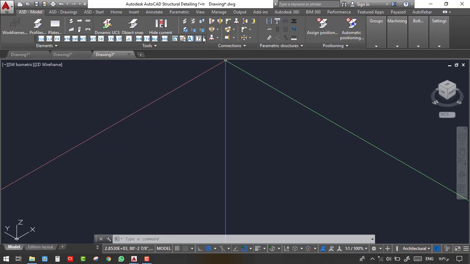
Task: Open the annotation scale 1:1 / 100% dropdown
Action: tap(356, 249)
